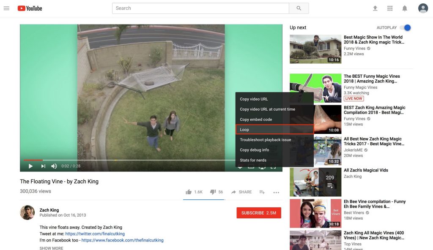Skip to the next video
Viewport: 433px width, 250px height.
pos(43,166)
